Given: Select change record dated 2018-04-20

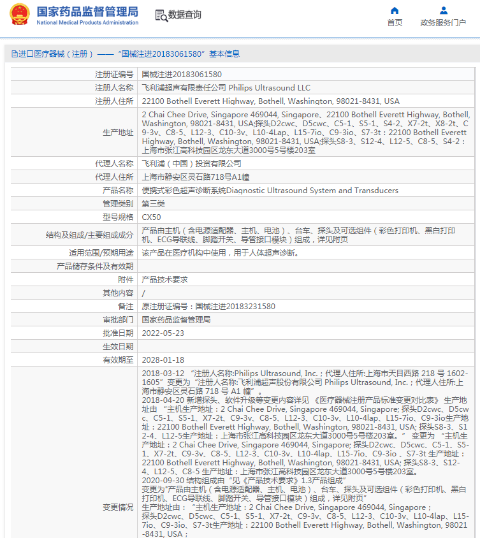Looking at the screenshot, I should [305, 436].
